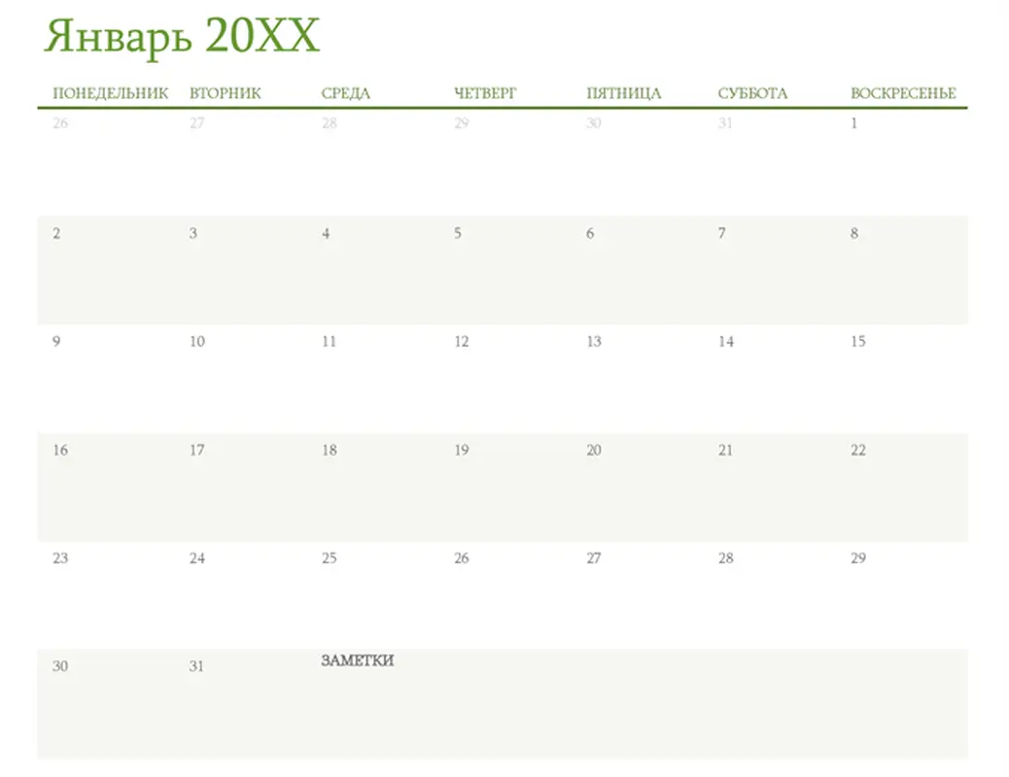Pick date 18 in the calendar

tap(330, 451)
